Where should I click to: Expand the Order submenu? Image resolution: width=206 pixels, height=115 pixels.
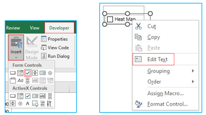[x=165, y=82]
